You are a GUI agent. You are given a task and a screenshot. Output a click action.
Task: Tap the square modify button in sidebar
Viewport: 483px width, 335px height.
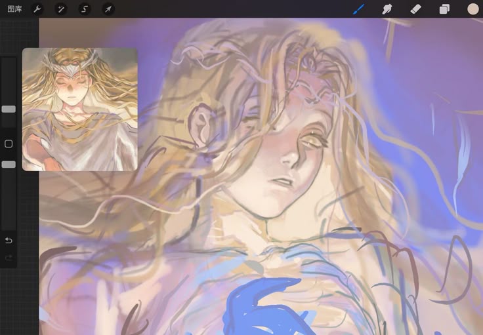click(x=9, y=144)
